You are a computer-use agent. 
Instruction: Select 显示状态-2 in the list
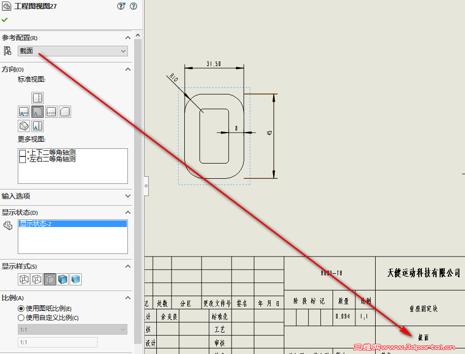(x=73, y=224)
